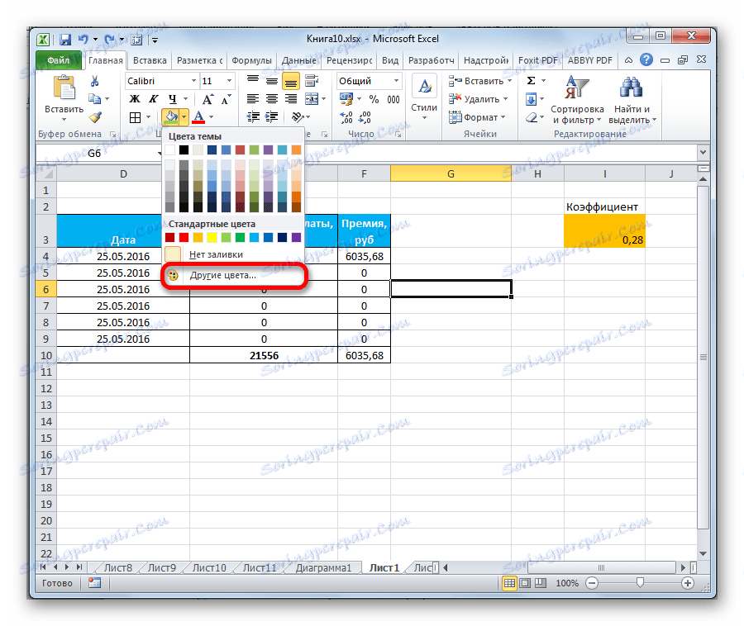Open Sort and Filter icon
The width and height of the screenshot is (744, 626).
point(577,86)
